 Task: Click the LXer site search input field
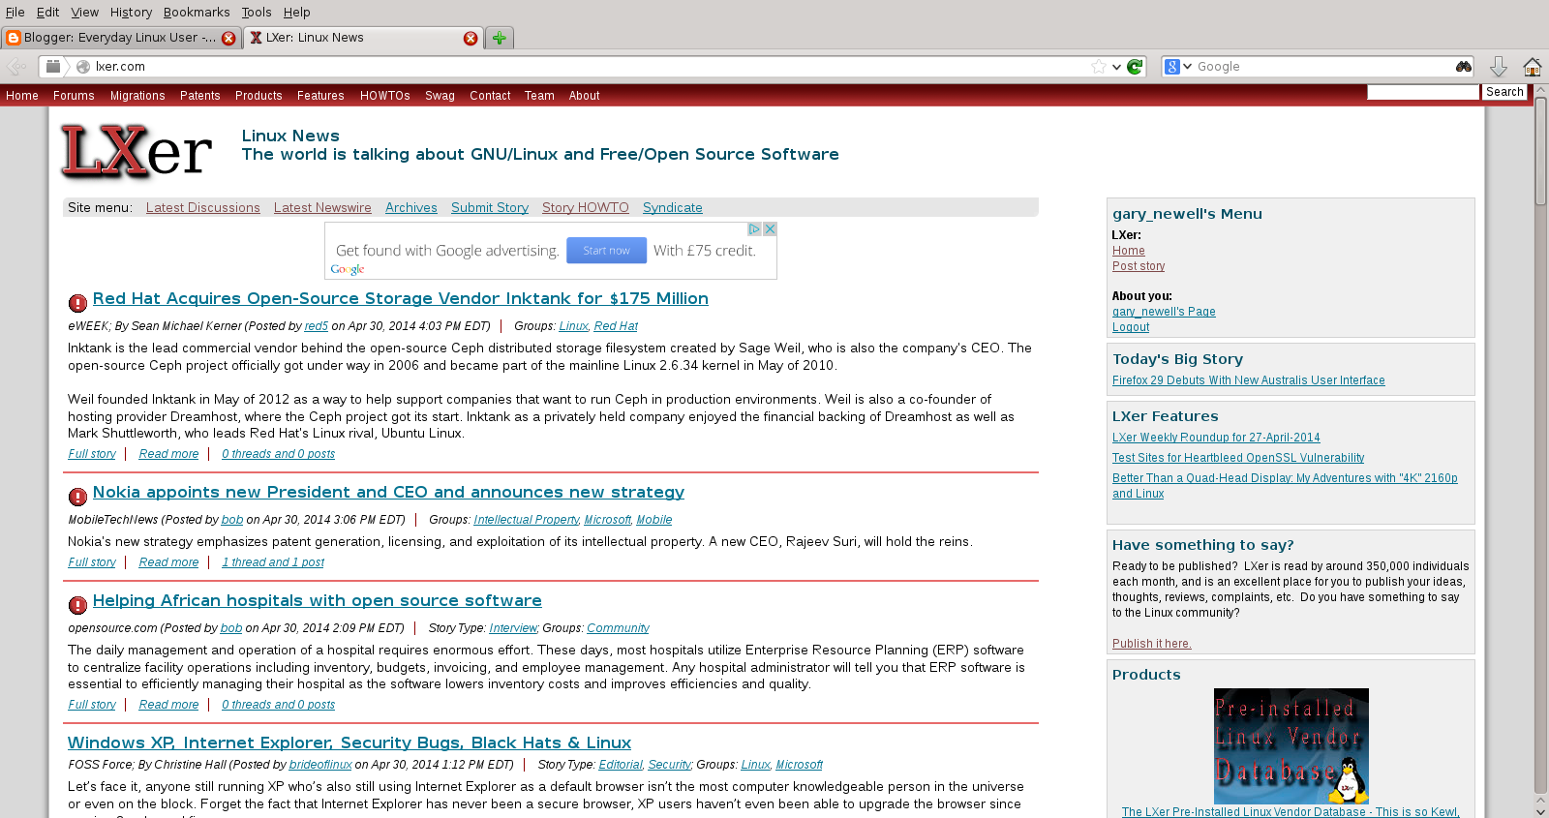(x=1423, y=92)
